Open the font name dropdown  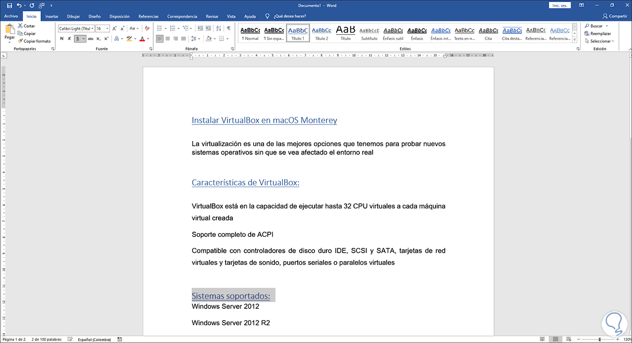click(x=93, y=28)
